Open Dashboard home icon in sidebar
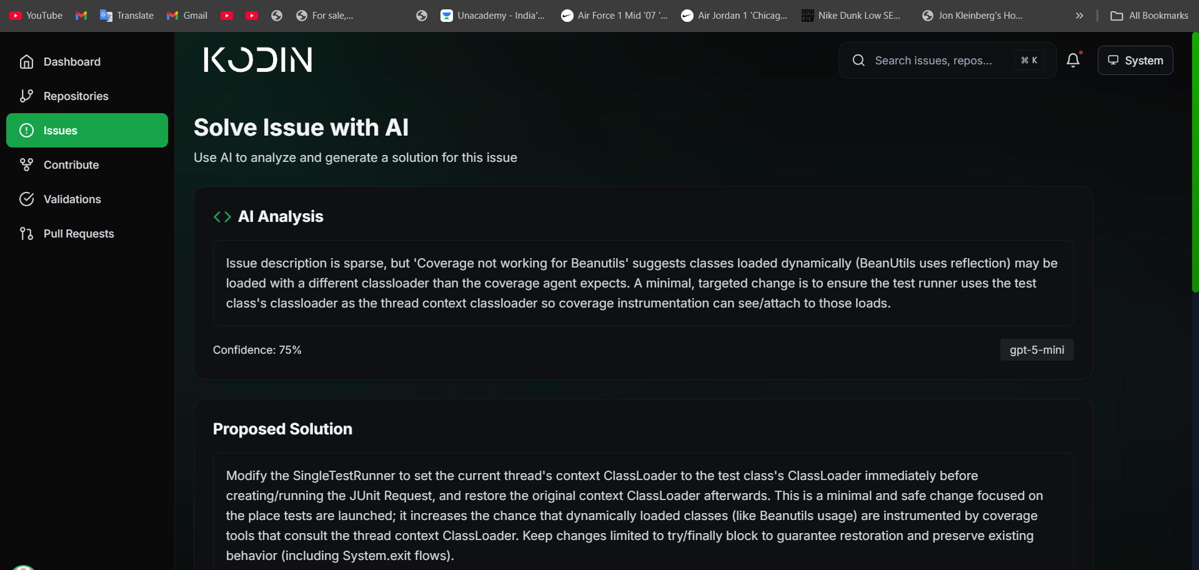This screenshot has width=1199, height=570. 26,62
